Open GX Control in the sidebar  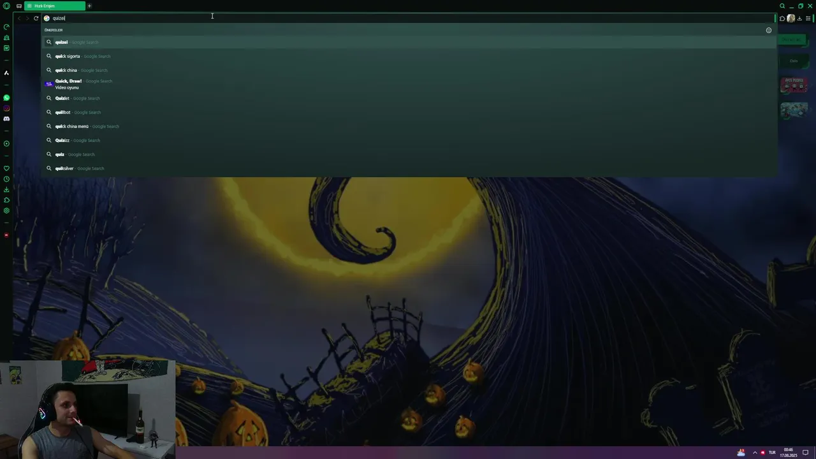6,27
